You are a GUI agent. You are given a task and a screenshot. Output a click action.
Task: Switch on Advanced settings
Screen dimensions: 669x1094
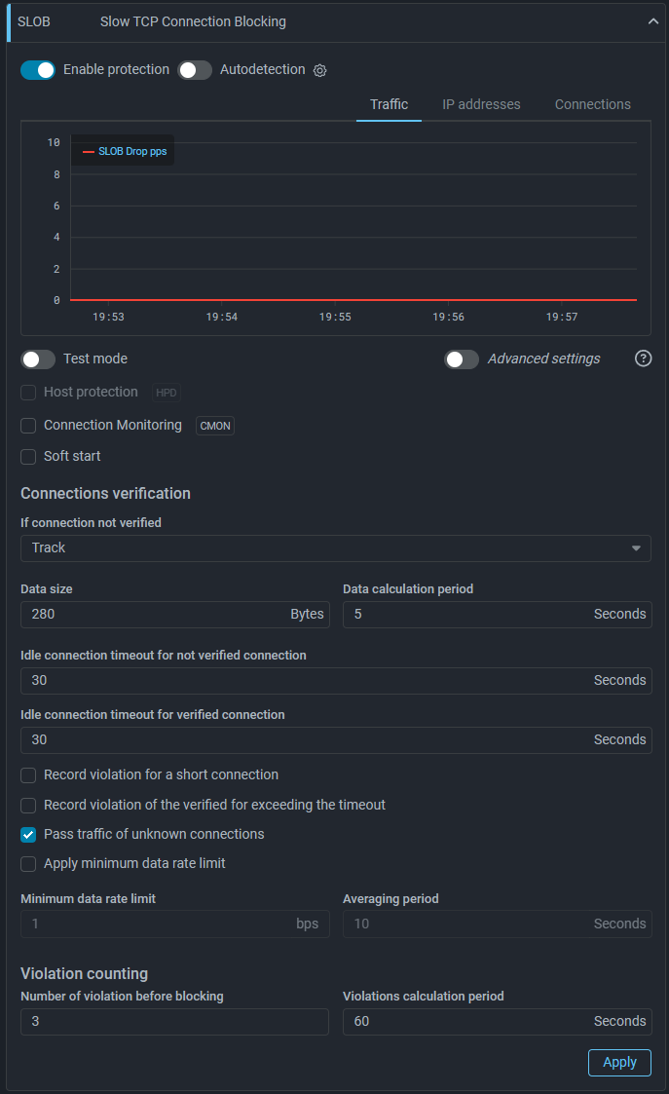click(x=462, y=359)
